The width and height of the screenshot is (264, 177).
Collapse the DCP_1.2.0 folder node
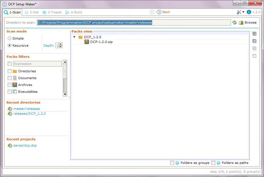tap(74, 37)
